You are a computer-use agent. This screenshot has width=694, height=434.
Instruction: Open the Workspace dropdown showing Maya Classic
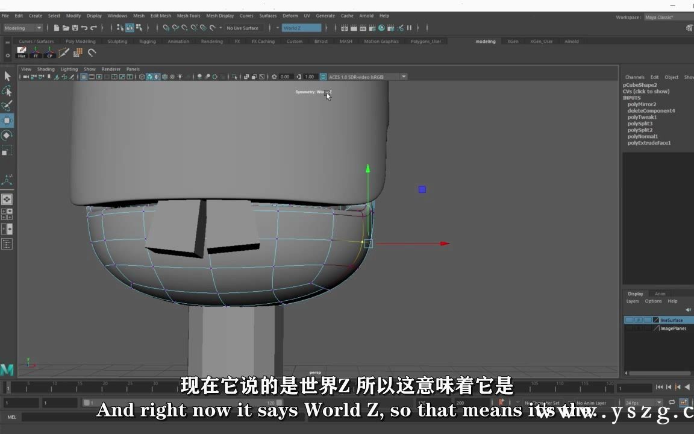(661, 17)
